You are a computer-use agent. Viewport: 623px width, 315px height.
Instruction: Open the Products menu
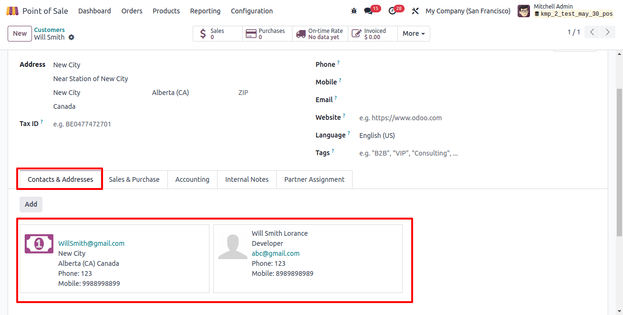(166, 10)
